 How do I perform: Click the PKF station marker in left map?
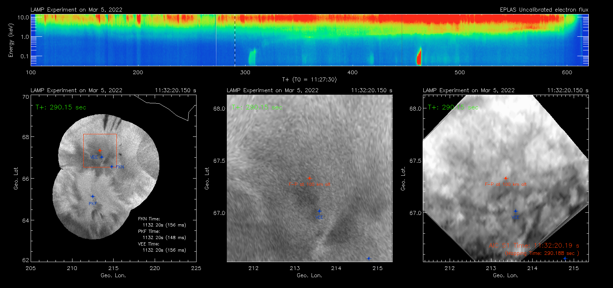pos(93,197)
